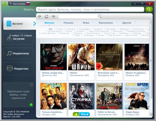Filter movies by Комедии genre
Screen dimensions: 156x121
[80, 31]
